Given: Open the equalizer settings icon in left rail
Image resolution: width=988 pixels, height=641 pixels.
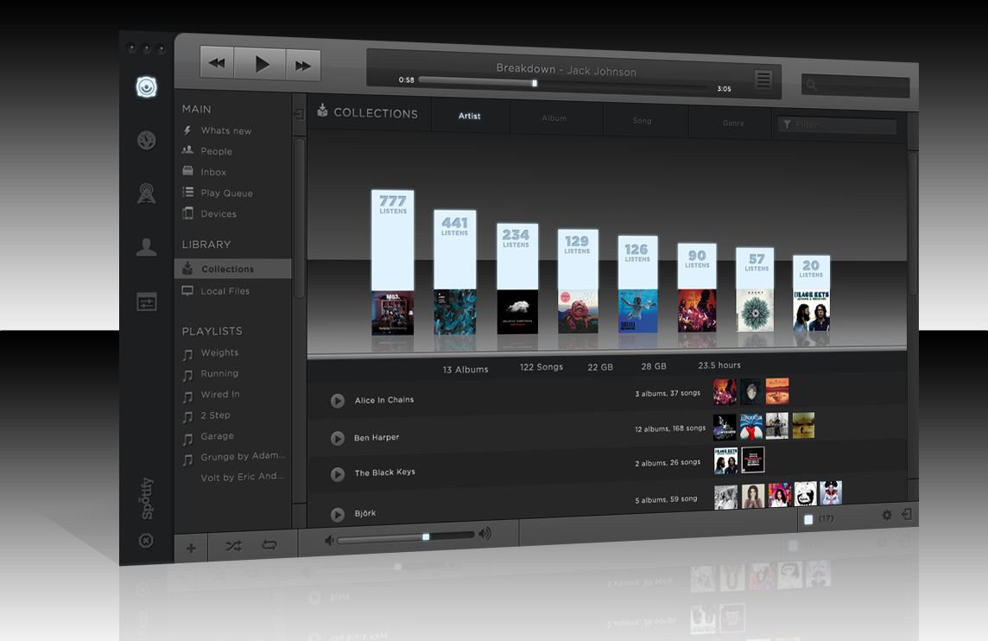Looking at the screenshot, I should pyautogui.click(x=146, y=301).
